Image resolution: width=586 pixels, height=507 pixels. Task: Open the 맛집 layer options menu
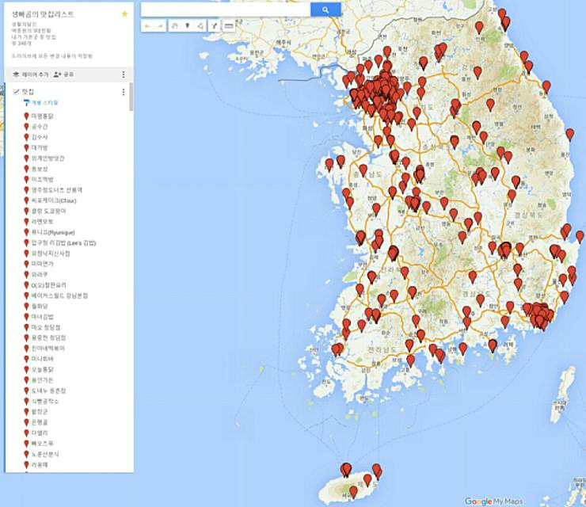click(x=124, y=92)
